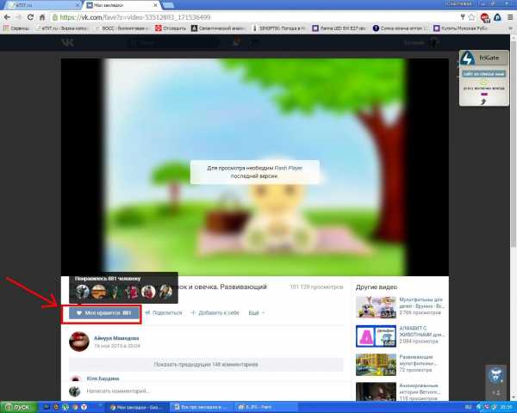Click the first avatar in the likes popup
Image resolution: width=517 pixels, height=413 pixels.
click(x=83, y=292)
